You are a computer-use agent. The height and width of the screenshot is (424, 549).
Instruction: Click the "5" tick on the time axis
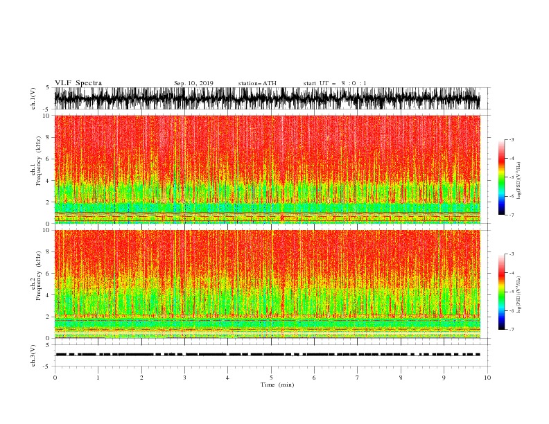[x=271, y=378]
